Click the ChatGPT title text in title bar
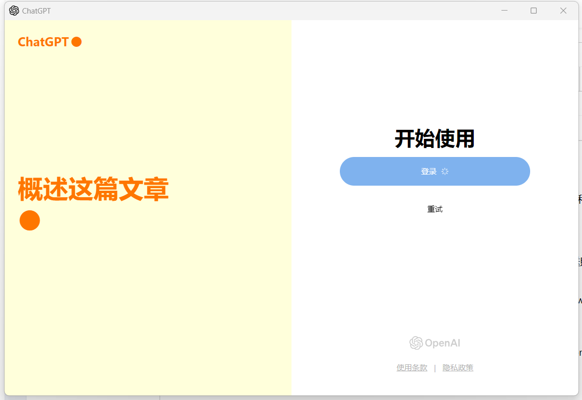 click(36, 11)
